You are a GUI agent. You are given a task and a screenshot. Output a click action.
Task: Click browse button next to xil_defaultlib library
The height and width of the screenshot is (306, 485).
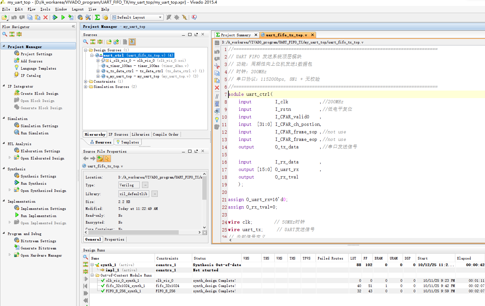pyautogui.click(x=155, y=194)
